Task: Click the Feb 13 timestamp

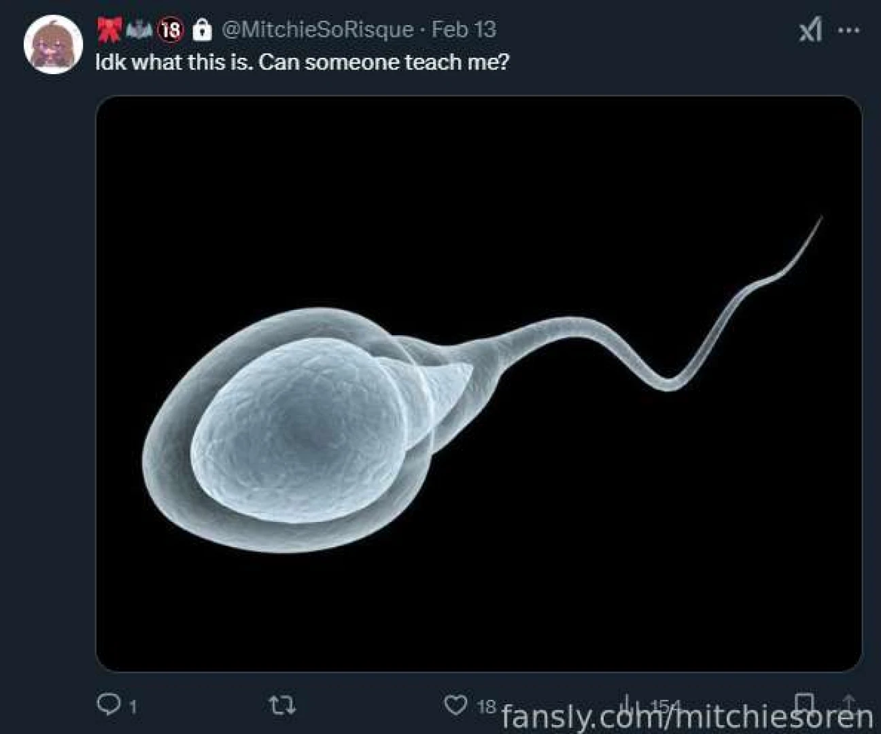Action: click(464, 29)
